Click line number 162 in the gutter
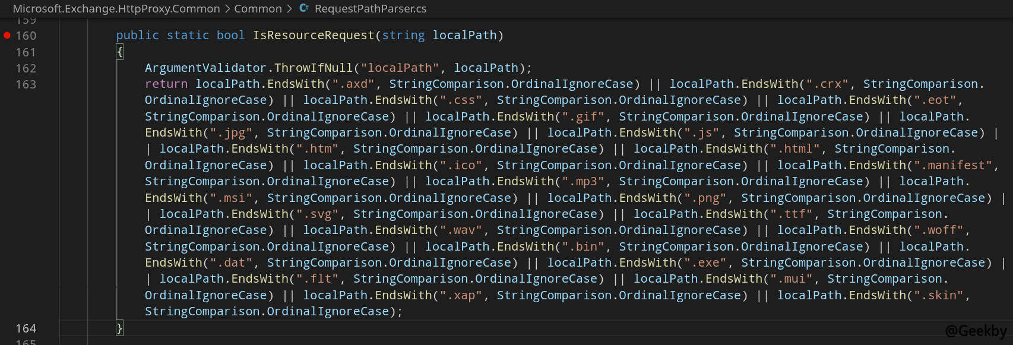Image resolution: width=1013 pixels, height=345 pixels. pyautogui.click(x=26, y=68)
